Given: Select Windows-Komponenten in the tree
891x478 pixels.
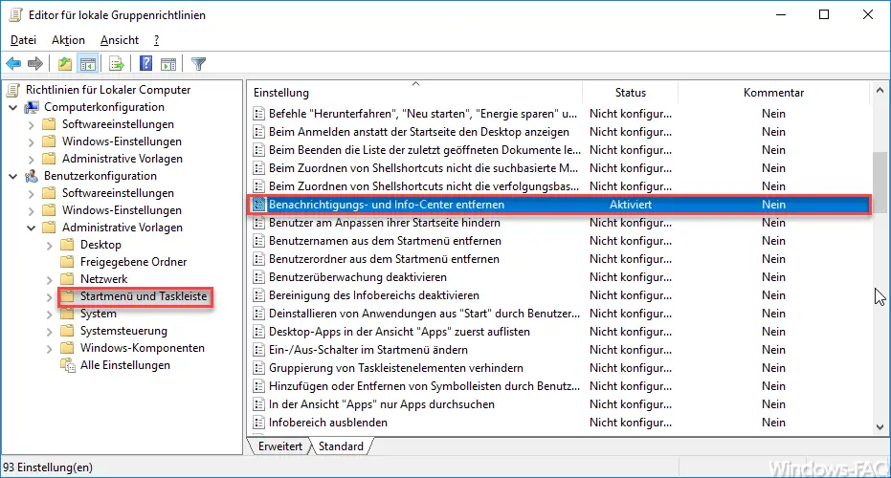Looking at the screenshot, I should click(142, 348).
